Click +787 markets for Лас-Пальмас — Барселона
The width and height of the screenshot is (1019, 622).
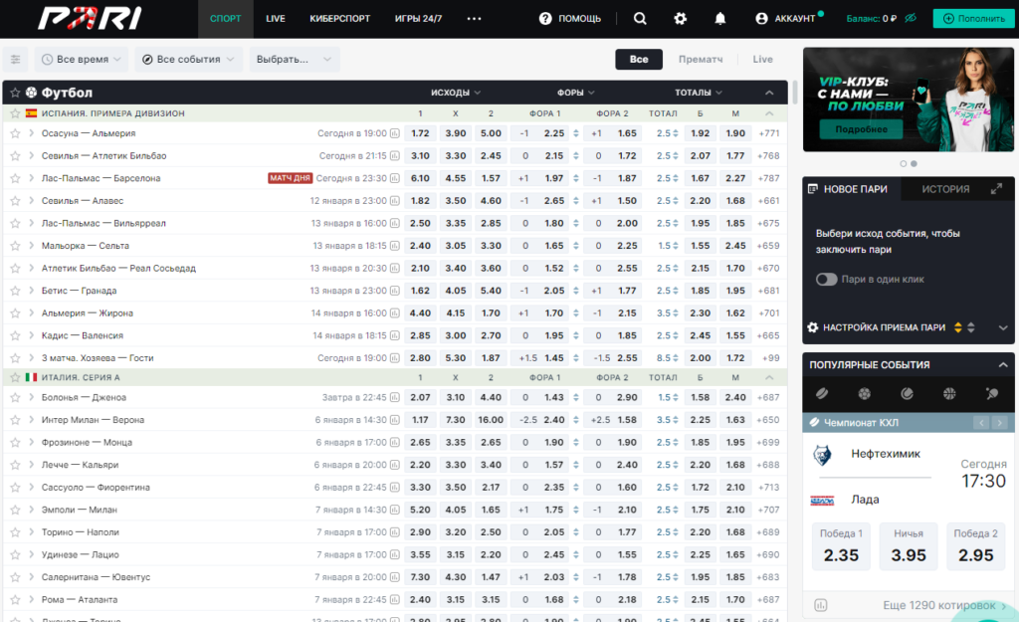pos(769,178)
